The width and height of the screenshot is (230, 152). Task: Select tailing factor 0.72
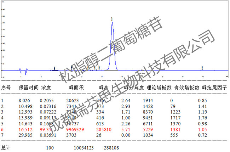(202, 135)
